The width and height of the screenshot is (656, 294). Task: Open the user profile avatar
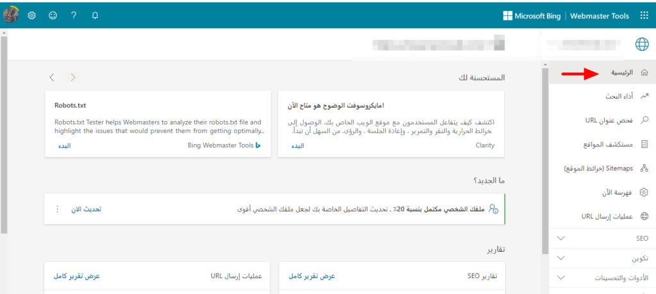[10, 15]
